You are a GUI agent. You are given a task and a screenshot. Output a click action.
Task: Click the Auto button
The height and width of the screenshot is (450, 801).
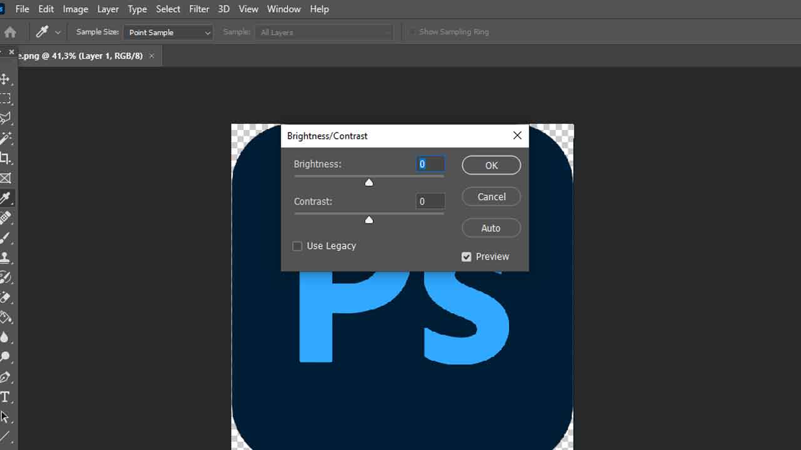[x=491, y=227]
